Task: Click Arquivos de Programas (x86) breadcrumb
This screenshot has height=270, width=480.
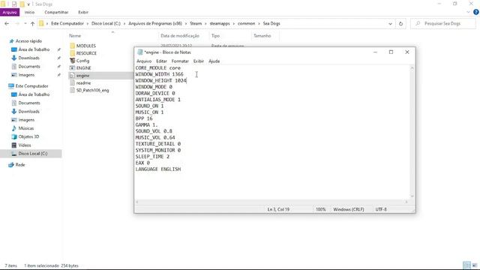Action: (x=155, y=23)
